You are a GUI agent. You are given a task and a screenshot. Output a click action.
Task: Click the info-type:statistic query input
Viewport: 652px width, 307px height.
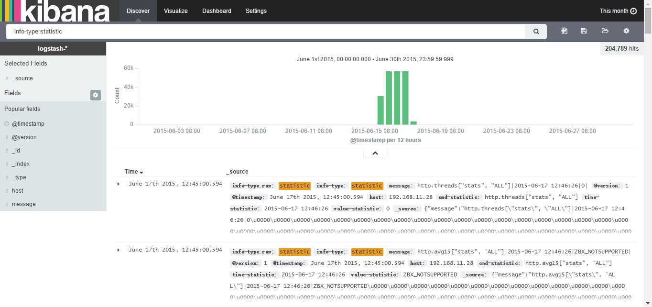click(266, 32)
